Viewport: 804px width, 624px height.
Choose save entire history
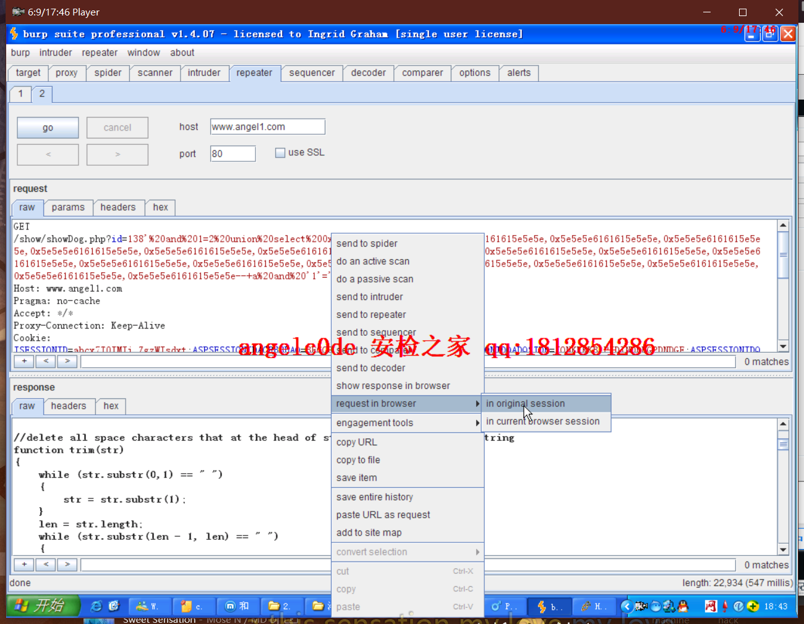(408, 497)
